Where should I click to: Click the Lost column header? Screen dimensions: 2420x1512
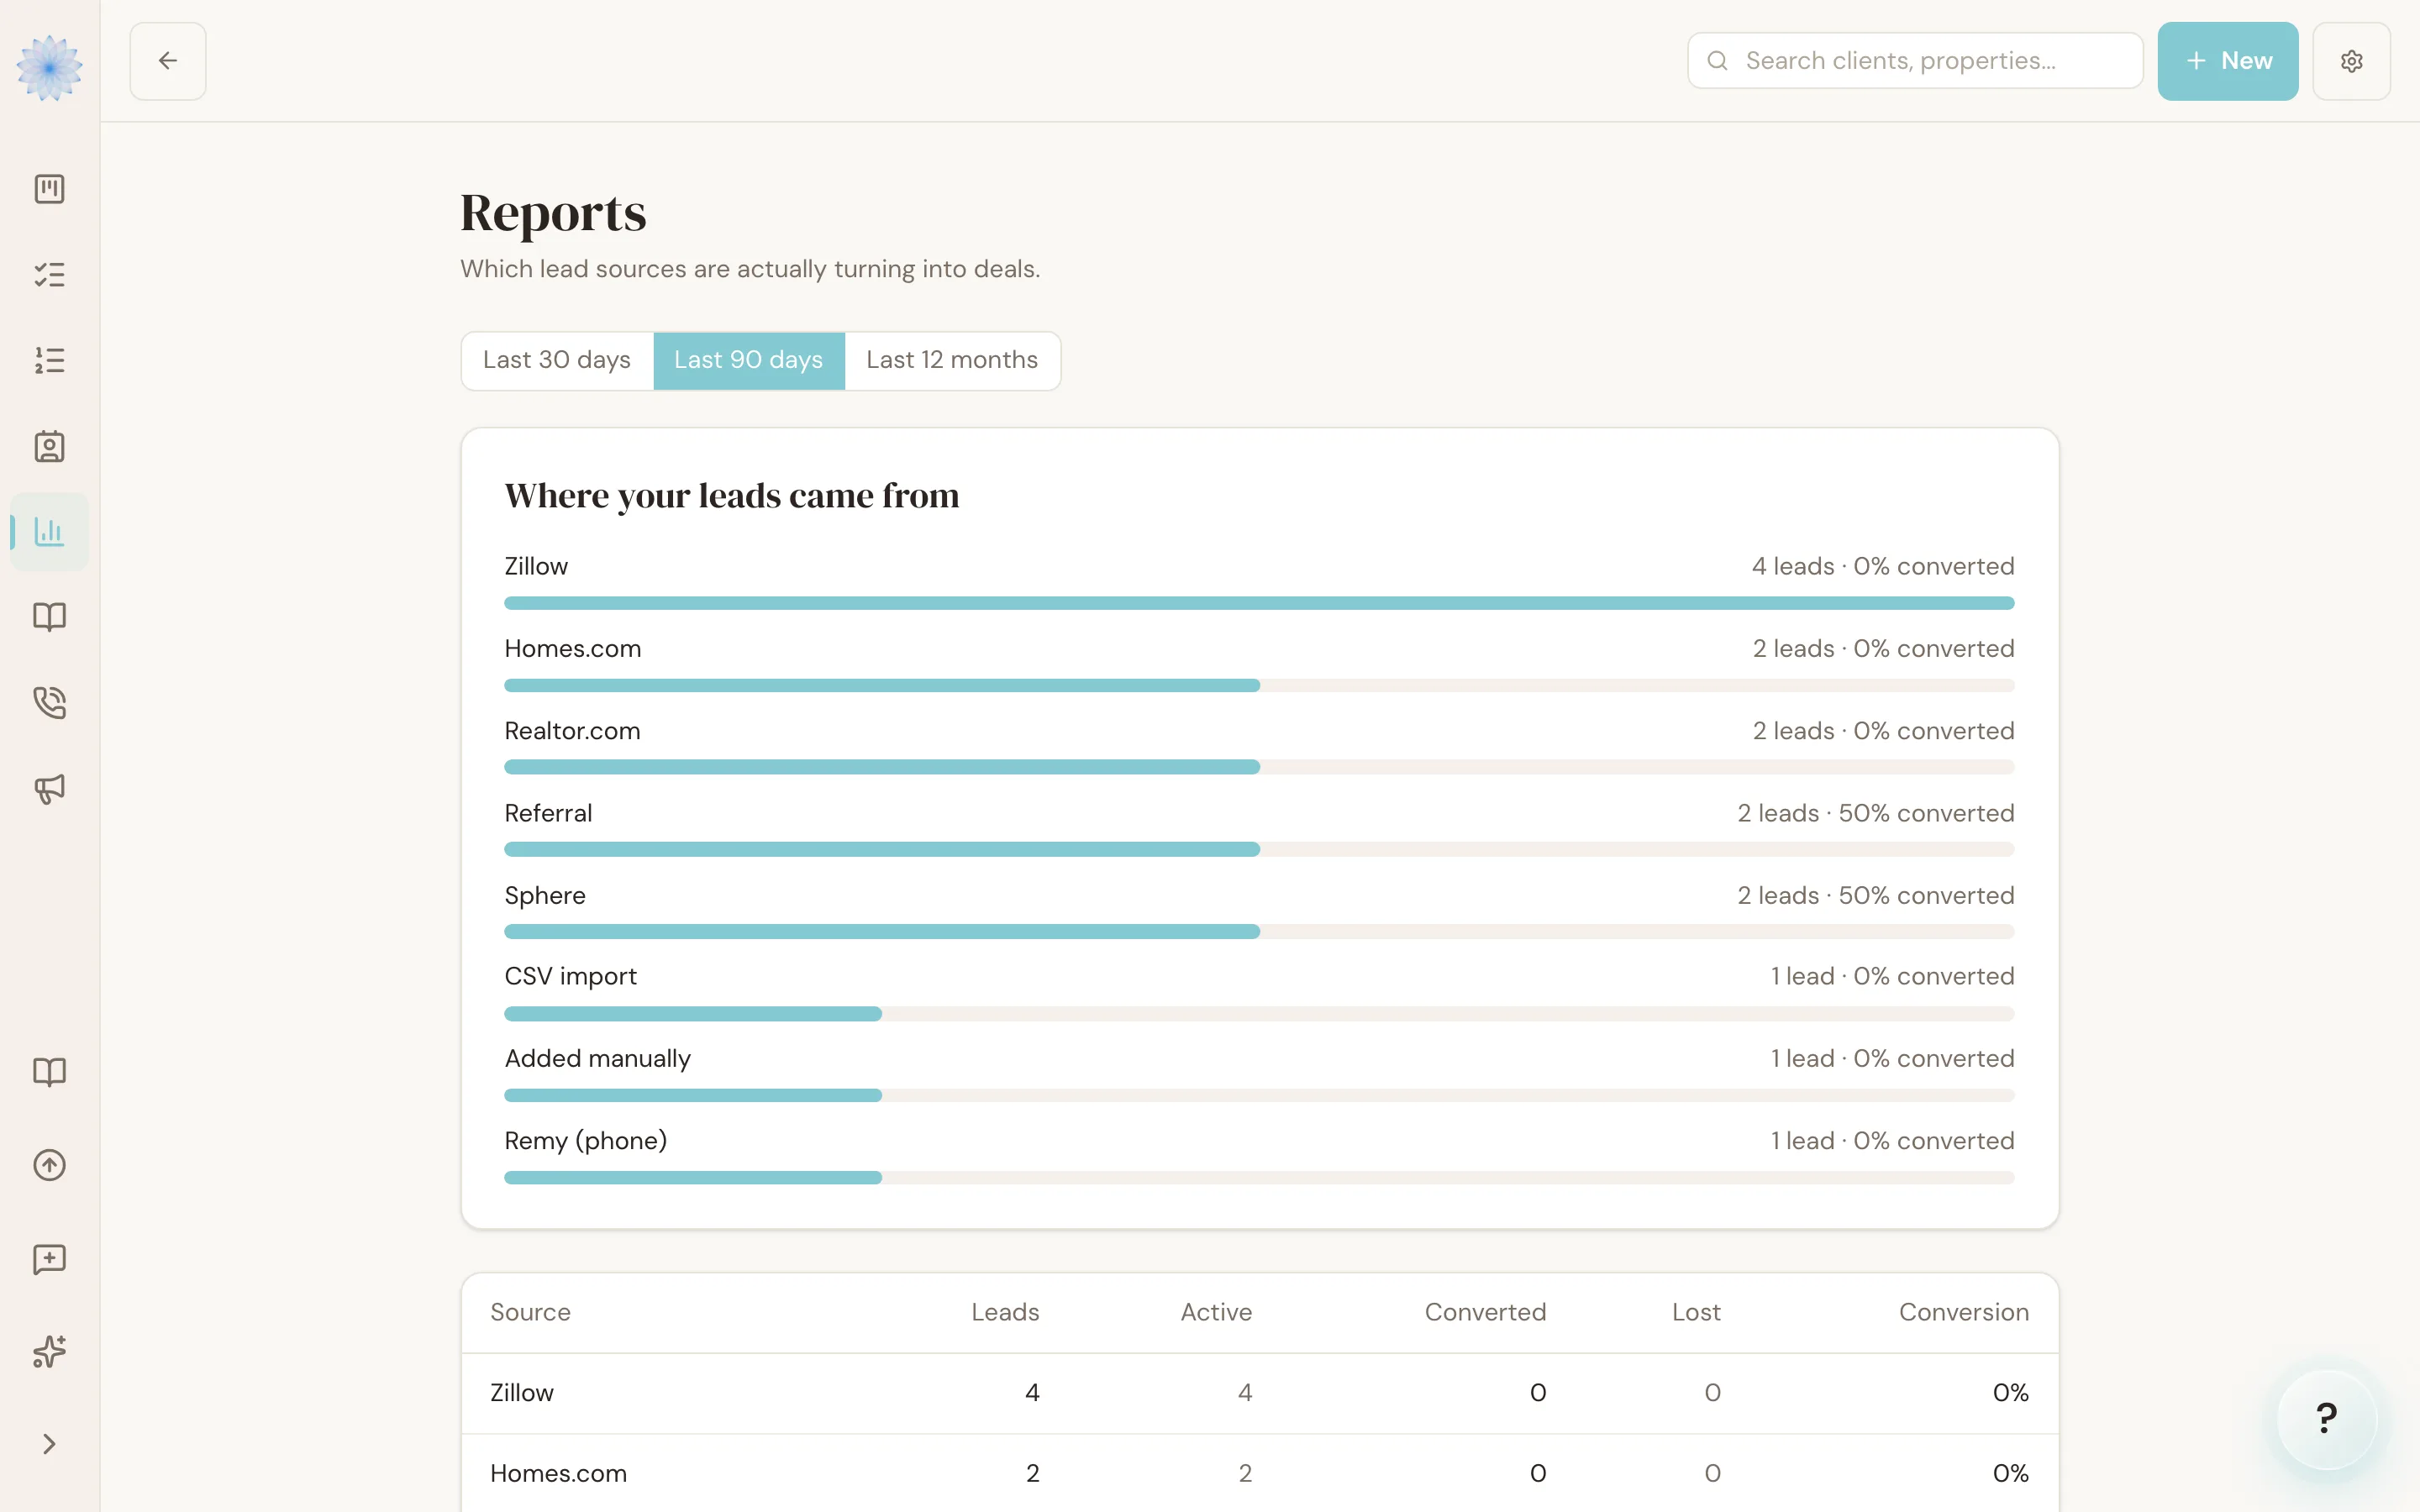pos(1696,1312)
